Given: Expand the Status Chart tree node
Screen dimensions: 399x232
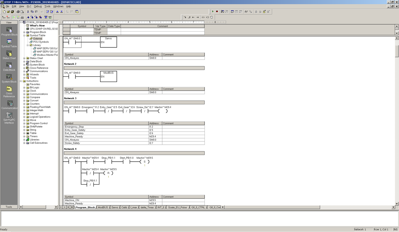Looking at the screenshot, I should tap(24, 58).
